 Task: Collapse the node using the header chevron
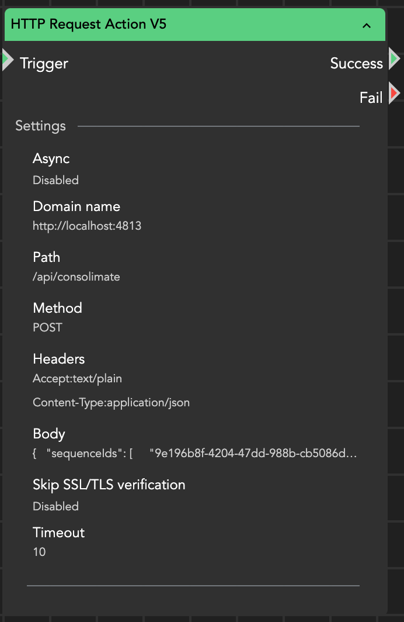(367, 25)
